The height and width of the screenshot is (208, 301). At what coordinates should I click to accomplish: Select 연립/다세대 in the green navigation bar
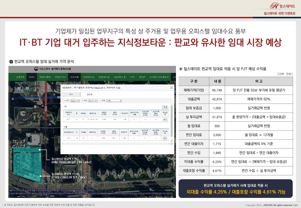click(x=44, y=77)
